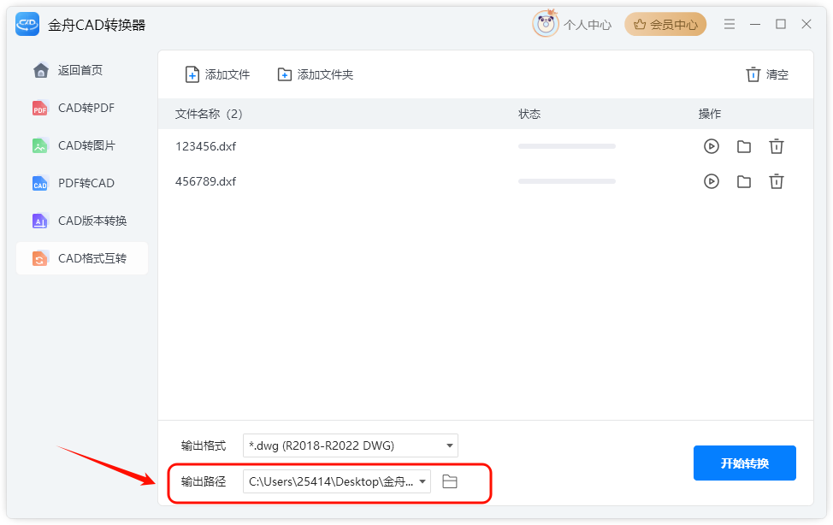
Task: Start conversion of 123456.dxf with play icon
Action: (712, 146)
